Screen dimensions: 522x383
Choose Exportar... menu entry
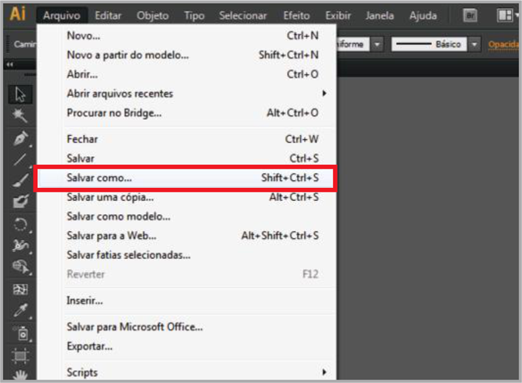[x=187, y=346]
